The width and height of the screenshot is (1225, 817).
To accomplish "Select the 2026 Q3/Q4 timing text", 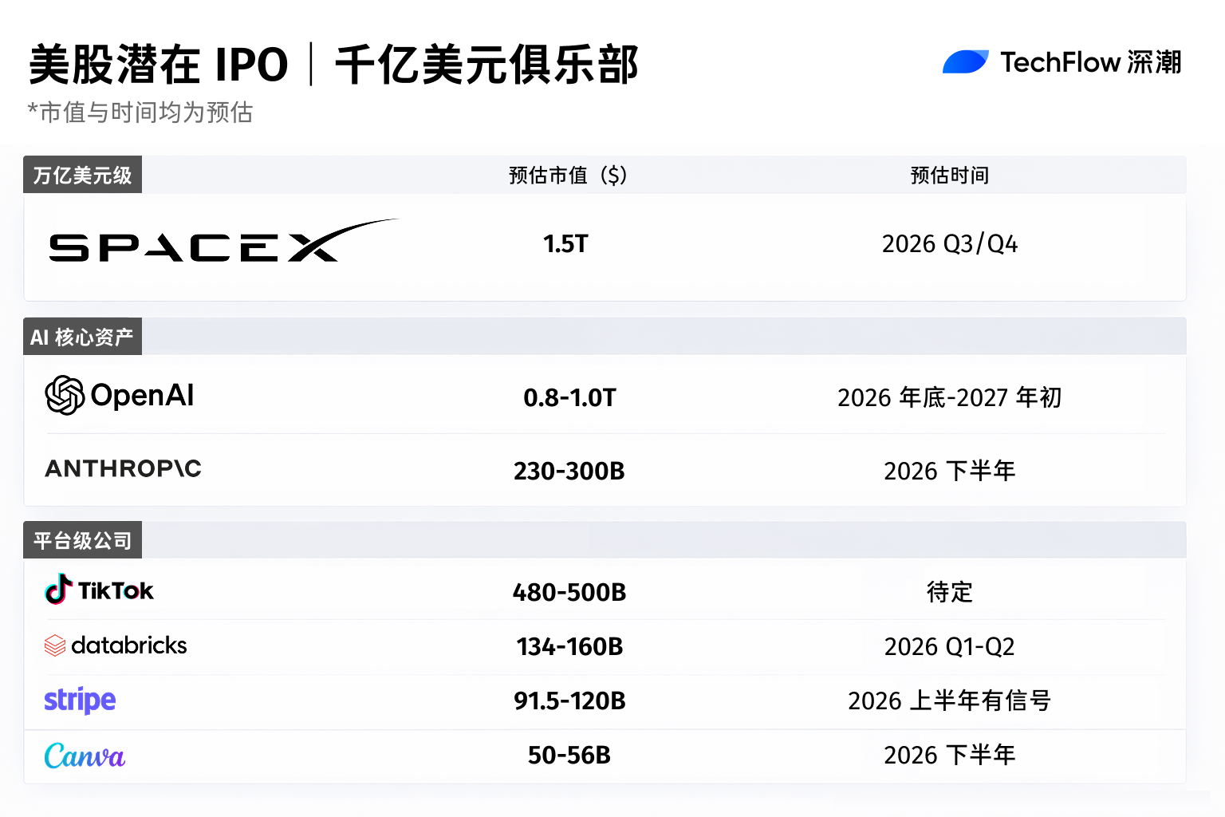I will tap(951, 243).
